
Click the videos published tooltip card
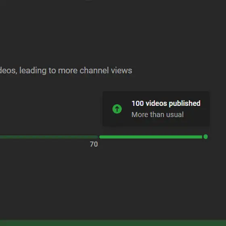pos(156,109)
